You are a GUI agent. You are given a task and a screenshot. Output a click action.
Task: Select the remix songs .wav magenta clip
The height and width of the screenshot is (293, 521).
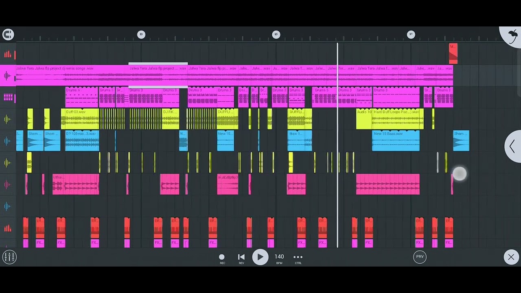72,75
